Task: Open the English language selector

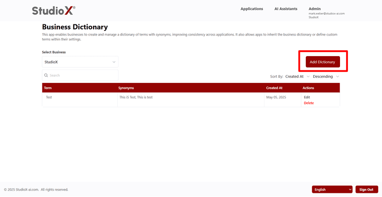Action: coord(332,190)
